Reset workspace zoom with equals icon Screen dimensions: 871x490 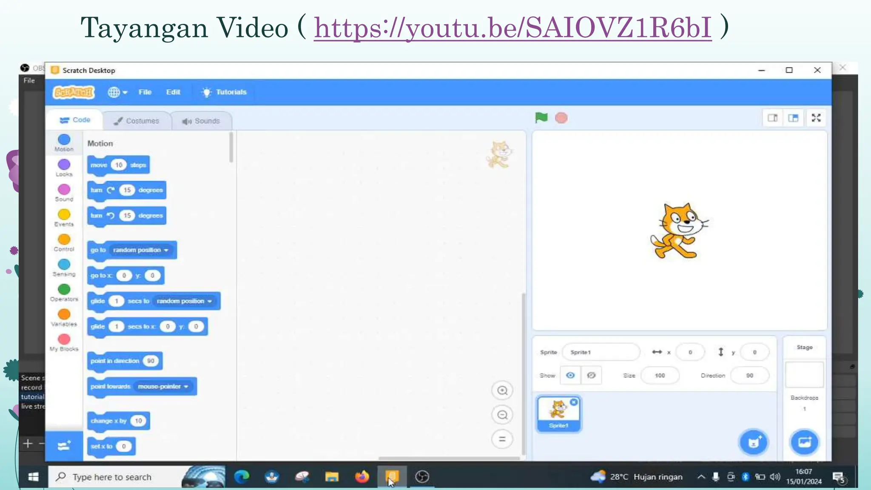pos(502,439)
